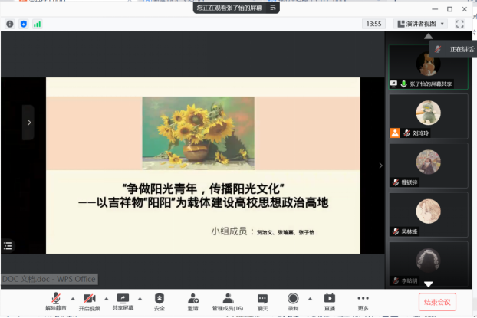The width and height of the screenshot is (477, 318).
Task: Start recording with 录制 icon
Action: (x=293, y=298)
